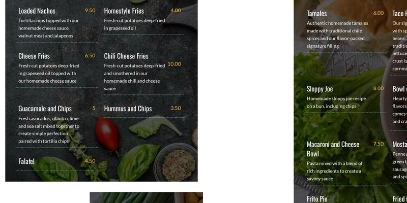Click the red tomato in the appetizer image
The image size is (407, 203).
(107, 134)
